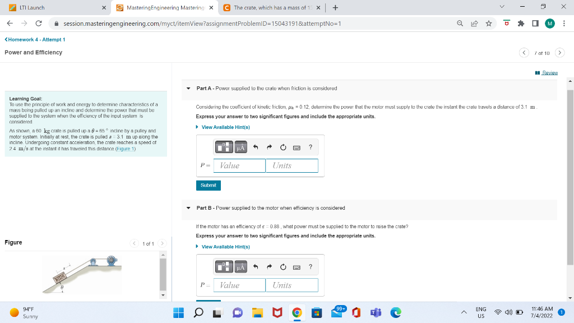Select the μÅ units symbol icon
The image size is (574, 323).
coord(239,147)
